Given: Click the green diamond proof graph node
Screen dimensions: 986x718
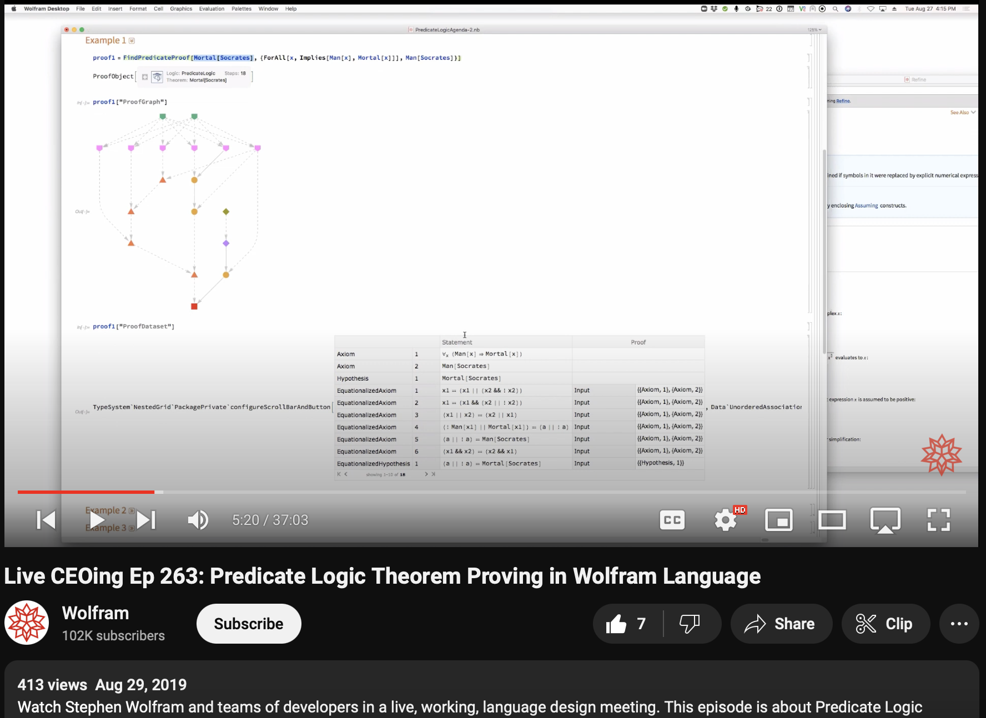Looking at the screenshot, I should pos(226,212).
